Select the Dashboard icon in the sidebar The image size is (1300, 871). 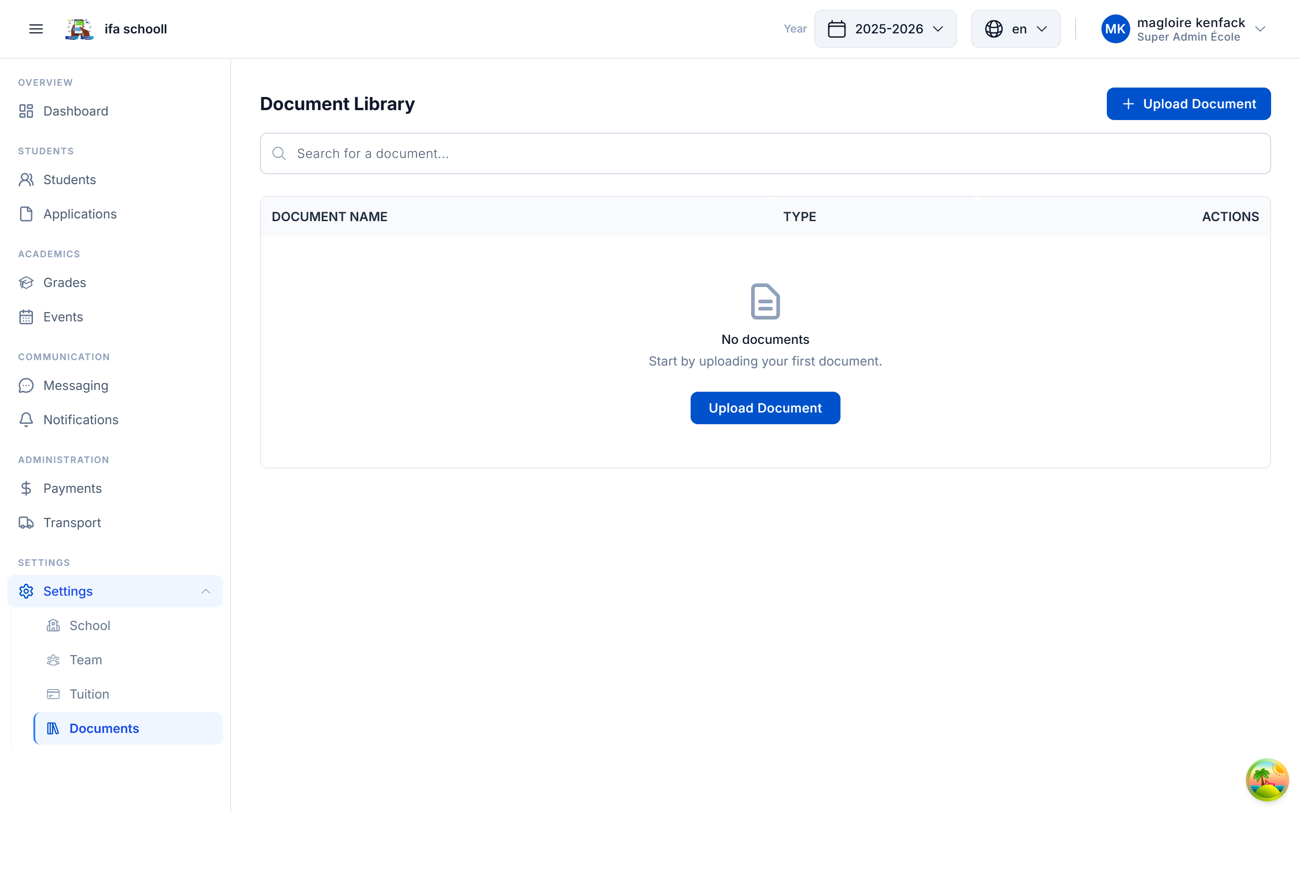[26, 111]
